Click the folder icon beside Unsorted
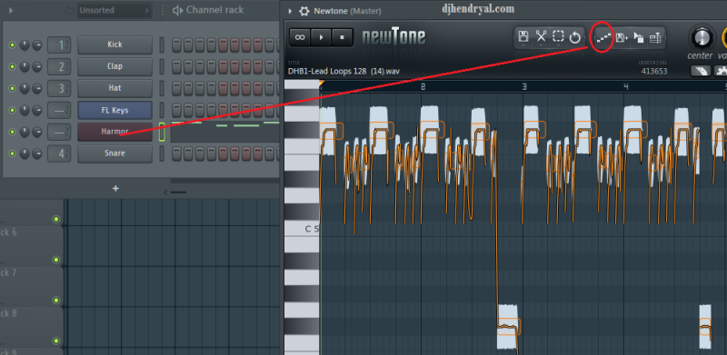The image size is (727, 355). tap(70, 10)
